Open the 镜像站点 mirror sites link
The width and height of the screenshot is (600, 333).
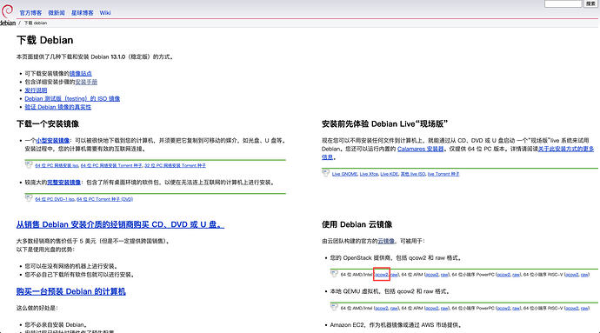coord(80,74)
